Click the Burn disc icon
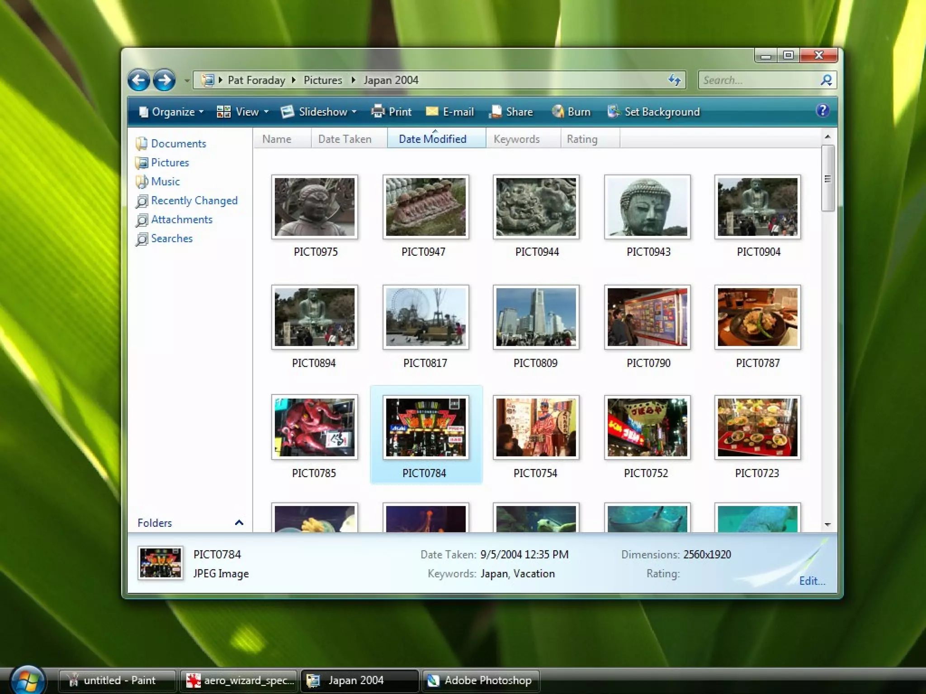926x694 pixels. [x=558, y=112]
